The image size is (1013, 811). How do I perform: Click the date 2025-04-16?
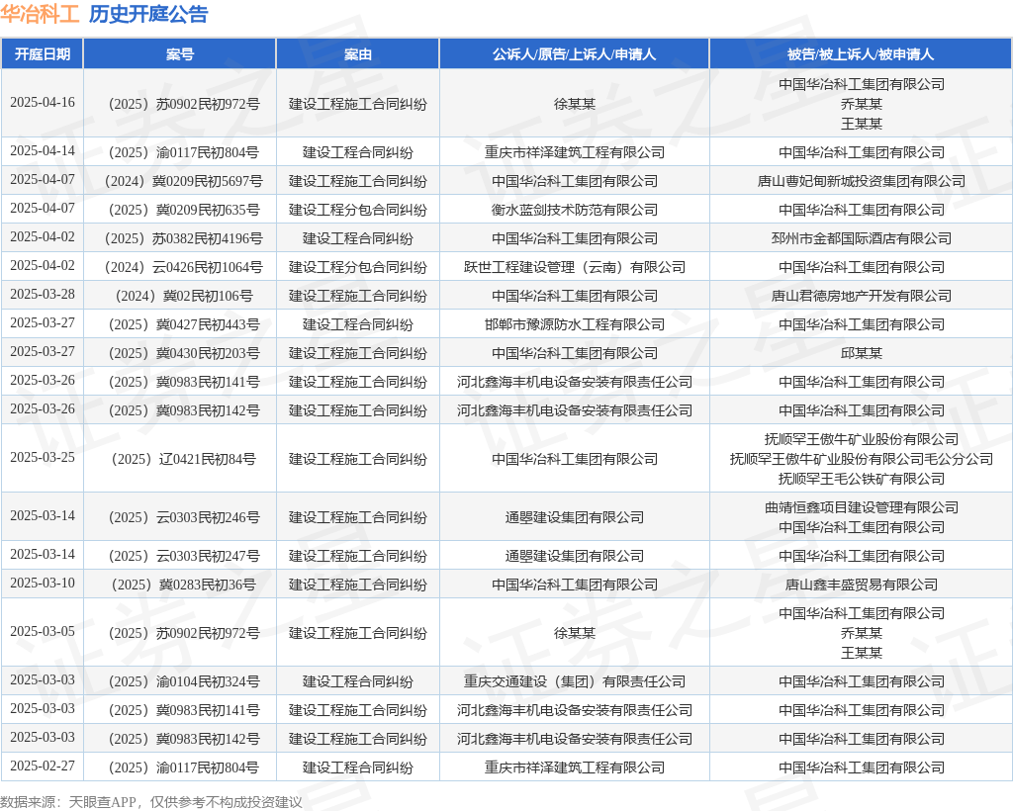click(x=42, y=102)
